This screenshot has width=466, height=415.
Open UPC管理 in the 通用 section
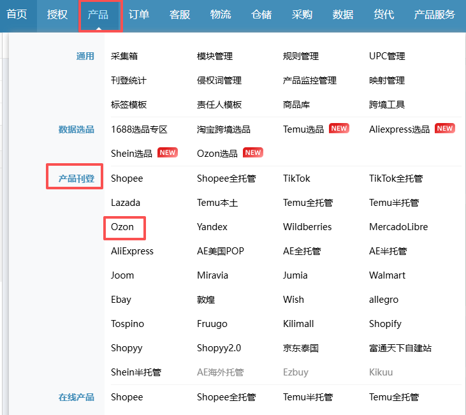click(387, 56)
